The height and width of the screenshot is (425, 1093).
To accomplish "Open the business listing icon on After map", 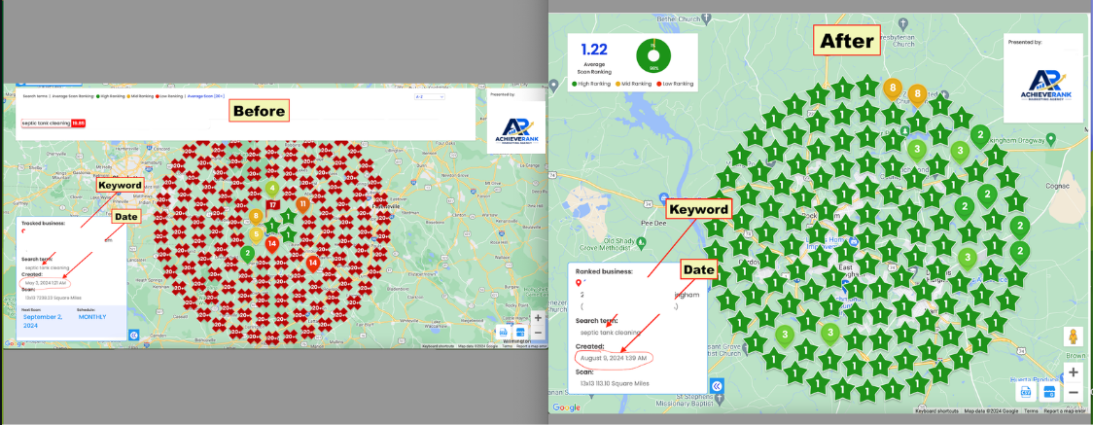I will [1049, 393].
